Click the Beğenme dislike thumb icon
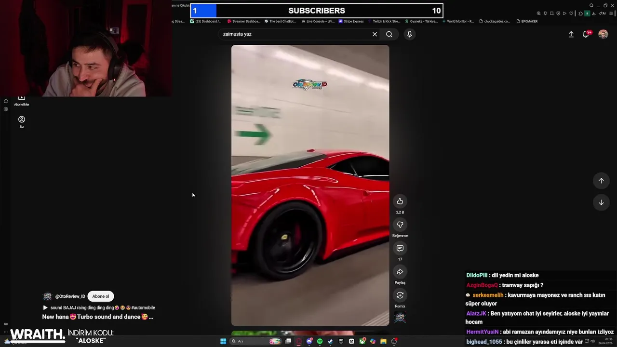The image size is (617, 347). coord(400,225)
